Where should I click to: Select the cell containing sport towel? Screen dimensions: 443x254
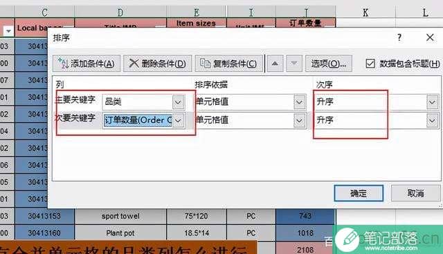[x=120, y=216]
